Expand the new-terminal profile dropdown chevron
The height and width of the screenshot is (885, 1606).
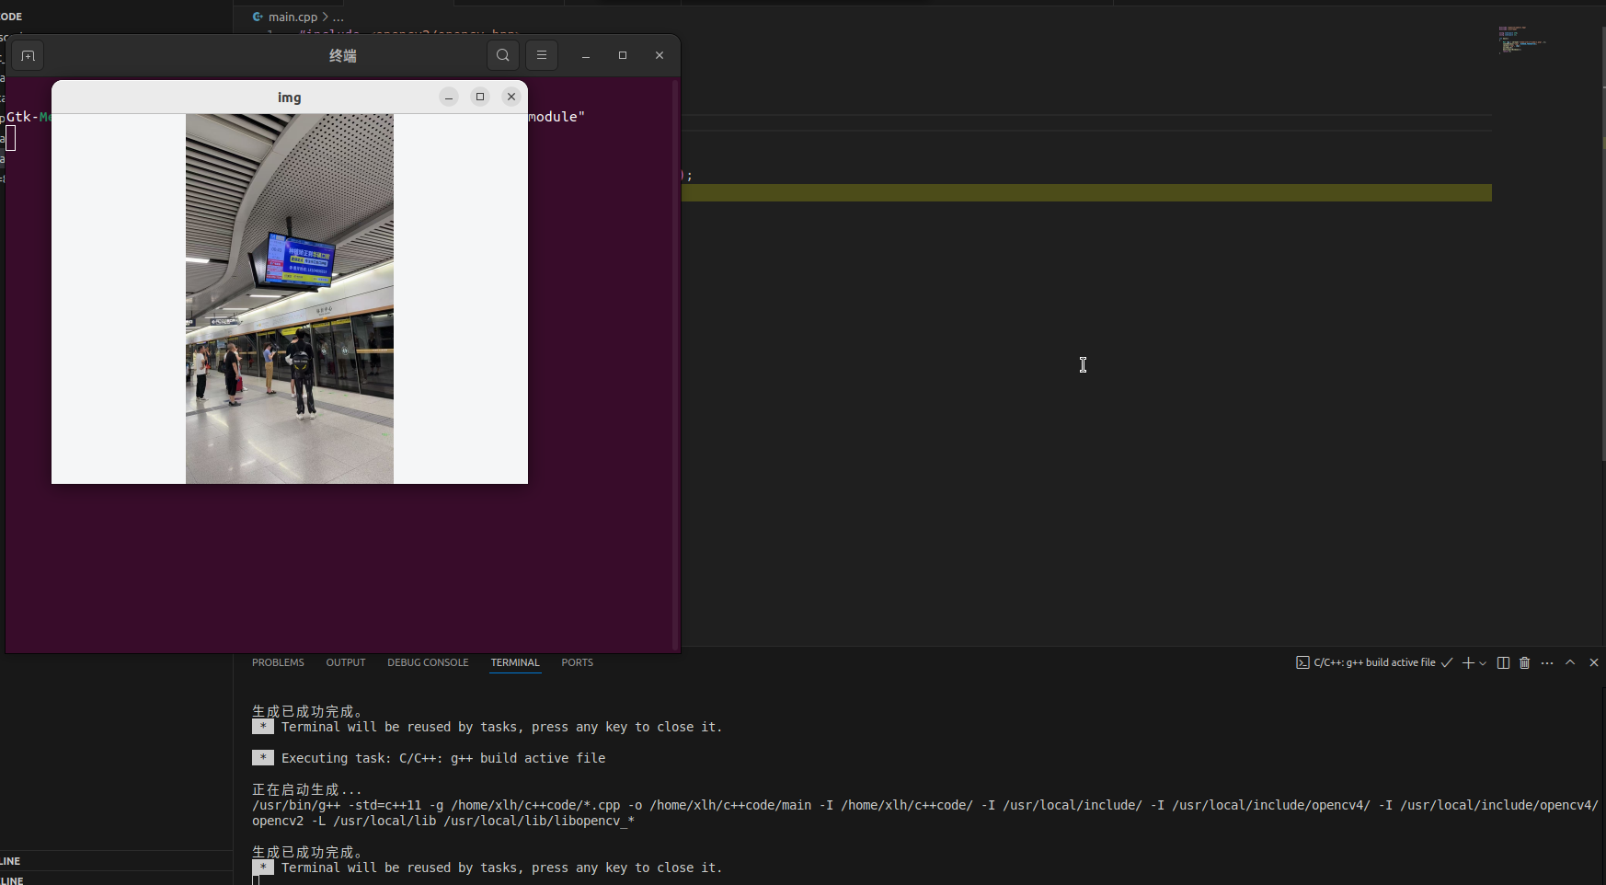(1483, 663)
